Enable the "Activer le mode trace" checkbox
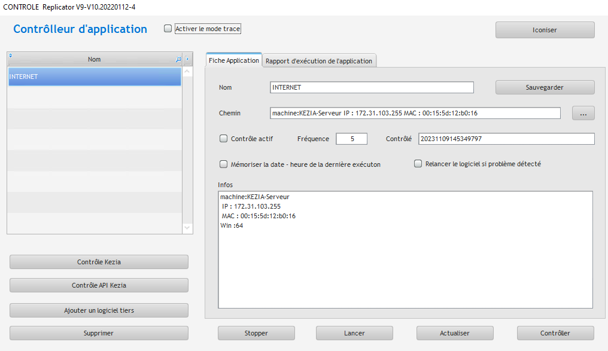This screenshot has width=608, height=351. coord(168,29)
